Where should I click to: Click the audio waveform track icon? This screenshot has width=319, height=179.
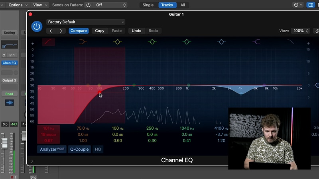9,103
